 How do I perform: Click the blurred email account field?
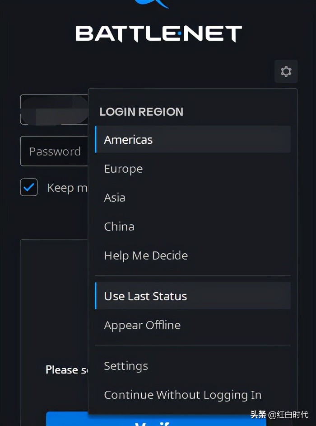[54, 109]
